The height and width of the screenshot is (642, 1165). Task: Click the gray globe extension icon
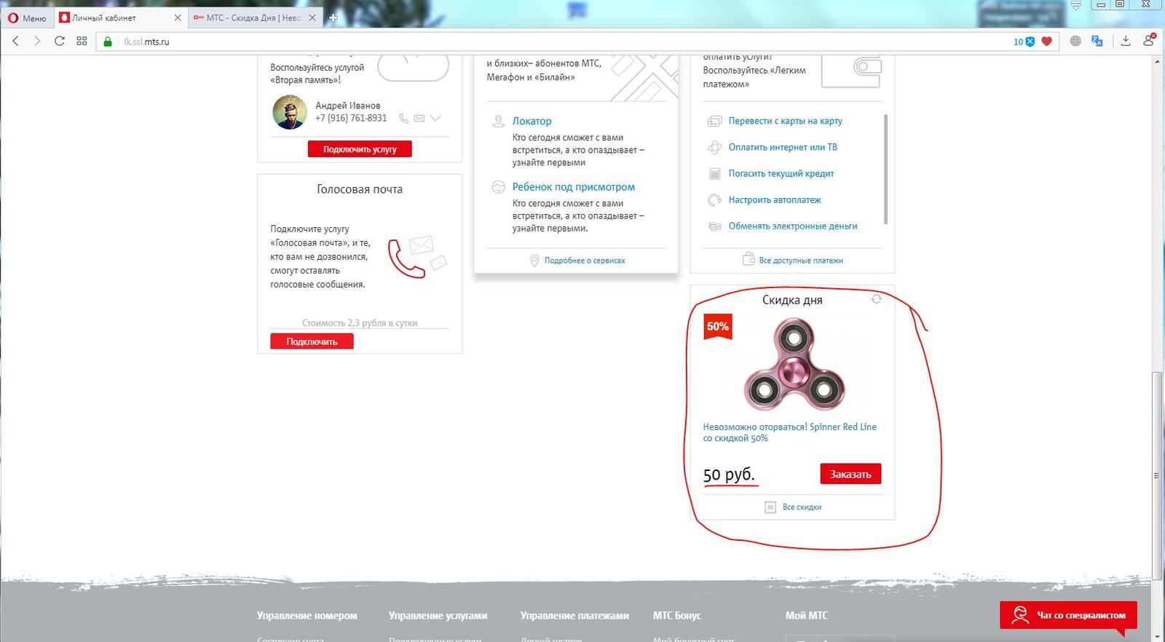[1075, 41]
